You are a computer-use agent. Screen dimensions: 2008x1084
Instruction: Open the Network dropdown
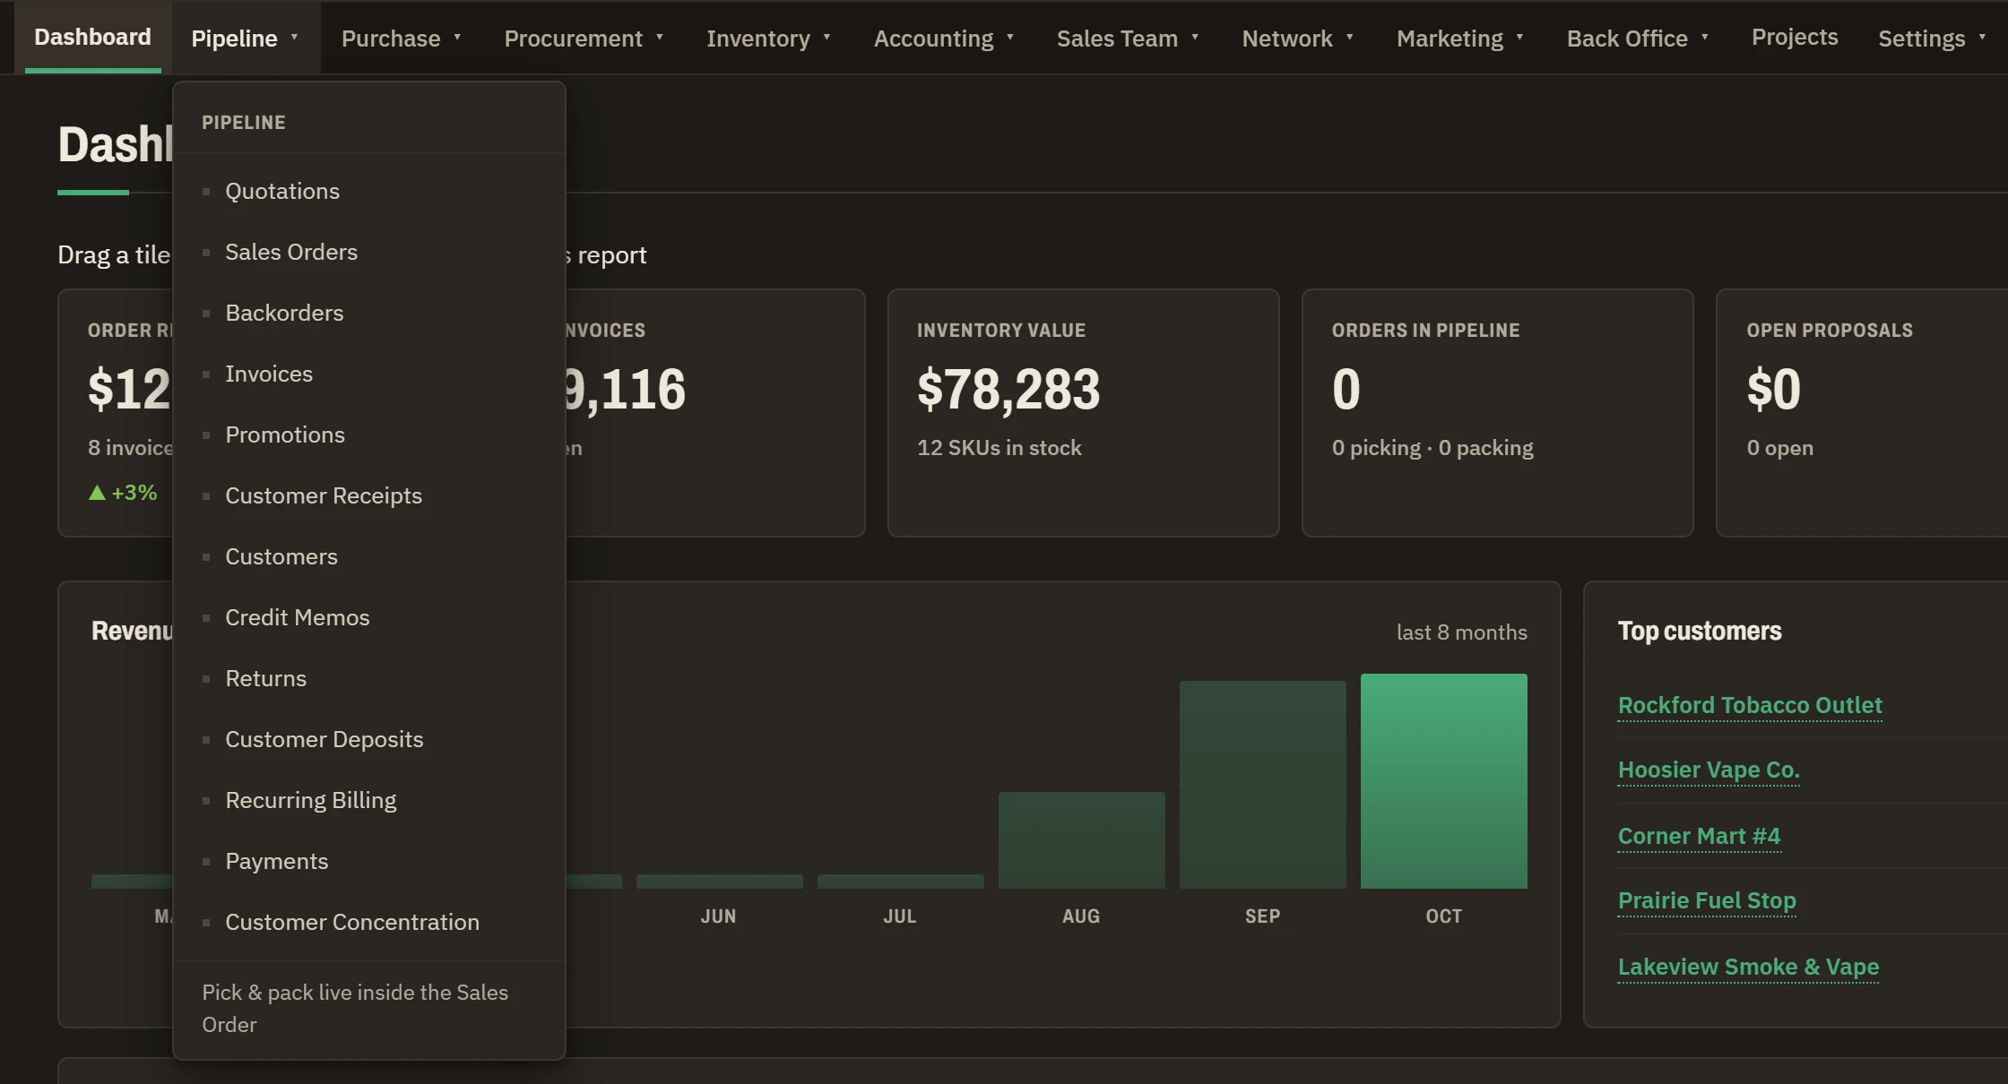point(1298,38)
